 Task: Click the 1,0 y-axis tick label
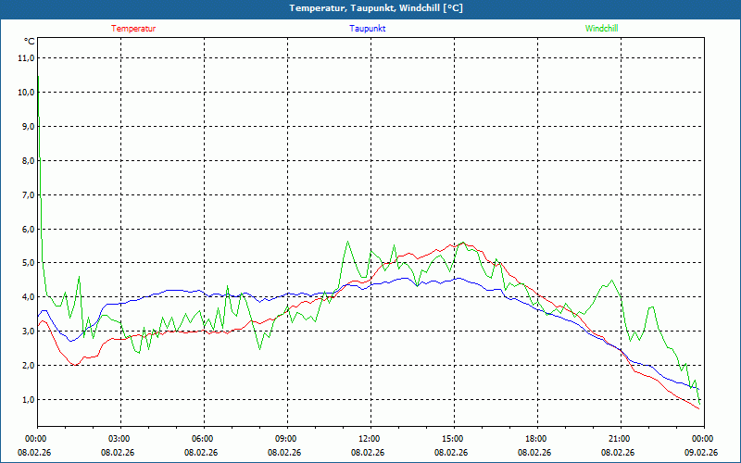(26, 400)
